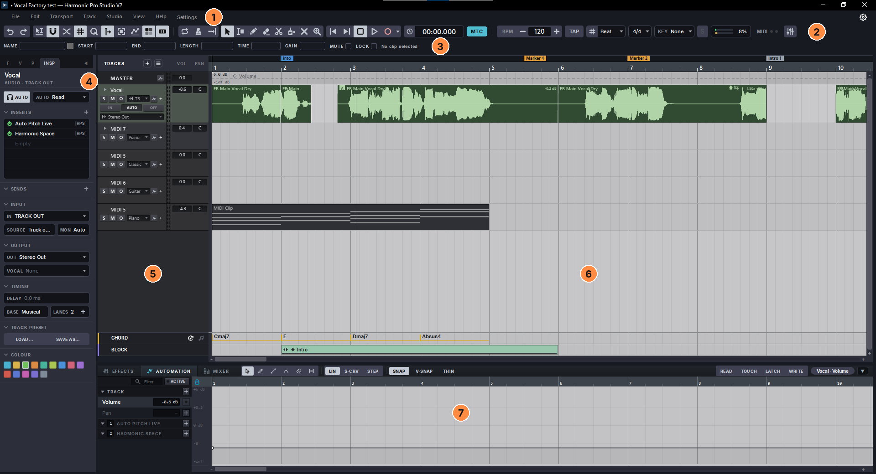This screenshot has width=876, height=474.
Task: Select the pencil draw tool in toolbar
Action: point(253,31)
